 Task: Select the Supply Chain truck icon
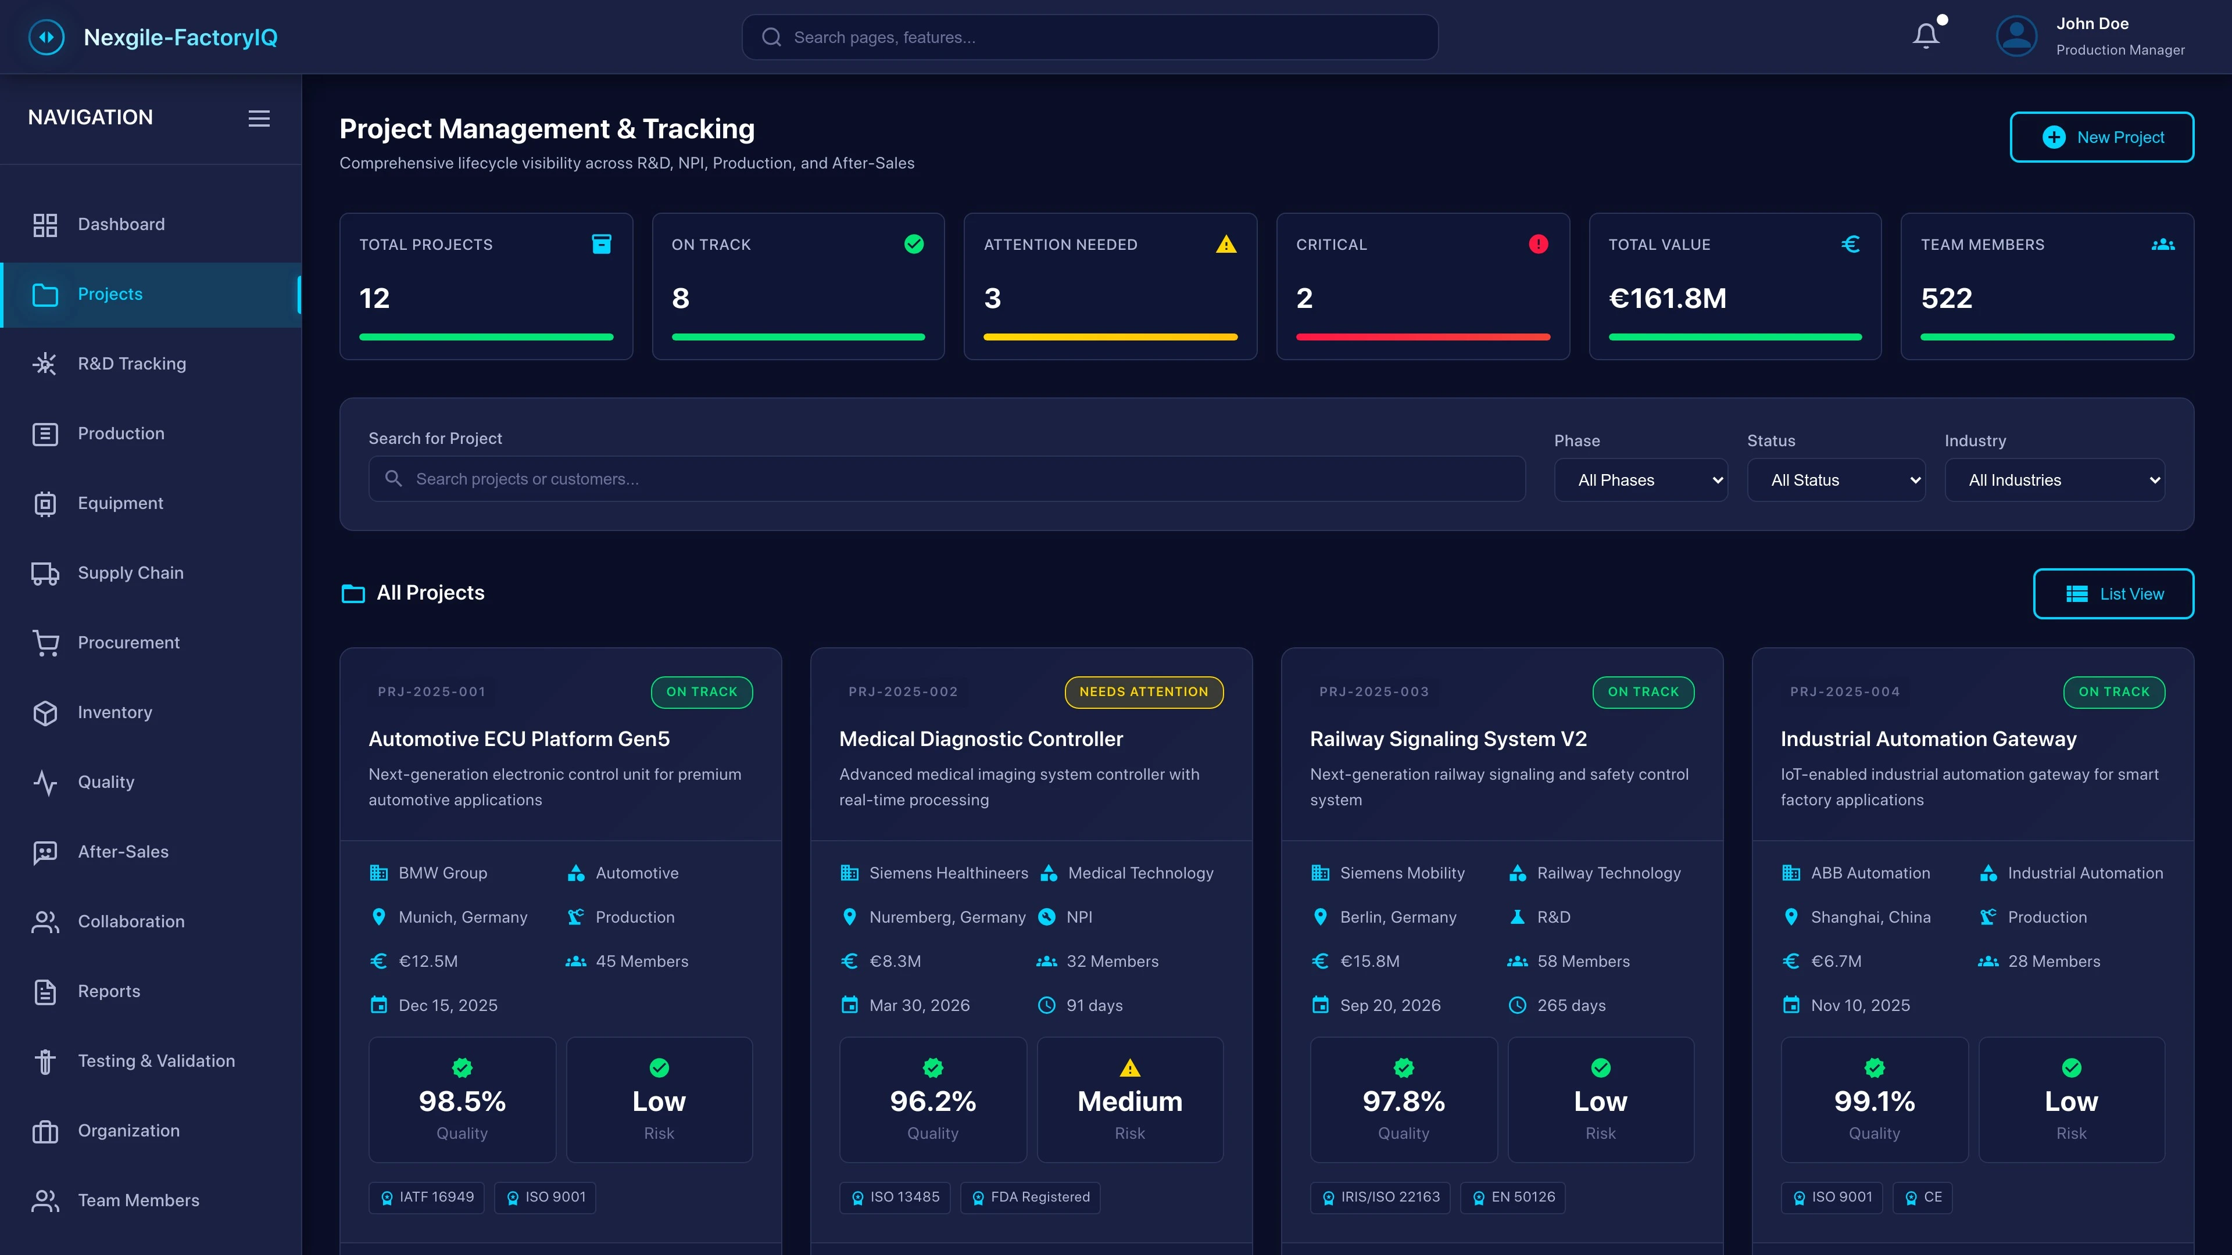coord(45,572)
